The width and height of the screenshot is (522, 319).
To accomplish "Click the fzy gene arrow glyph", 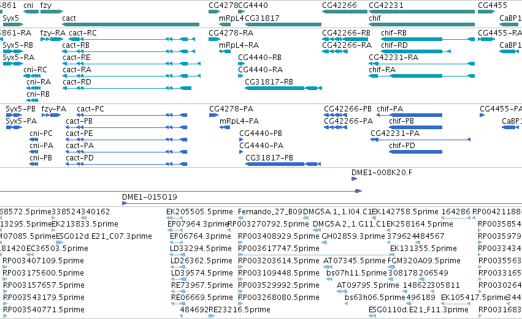I will (52, 12).
